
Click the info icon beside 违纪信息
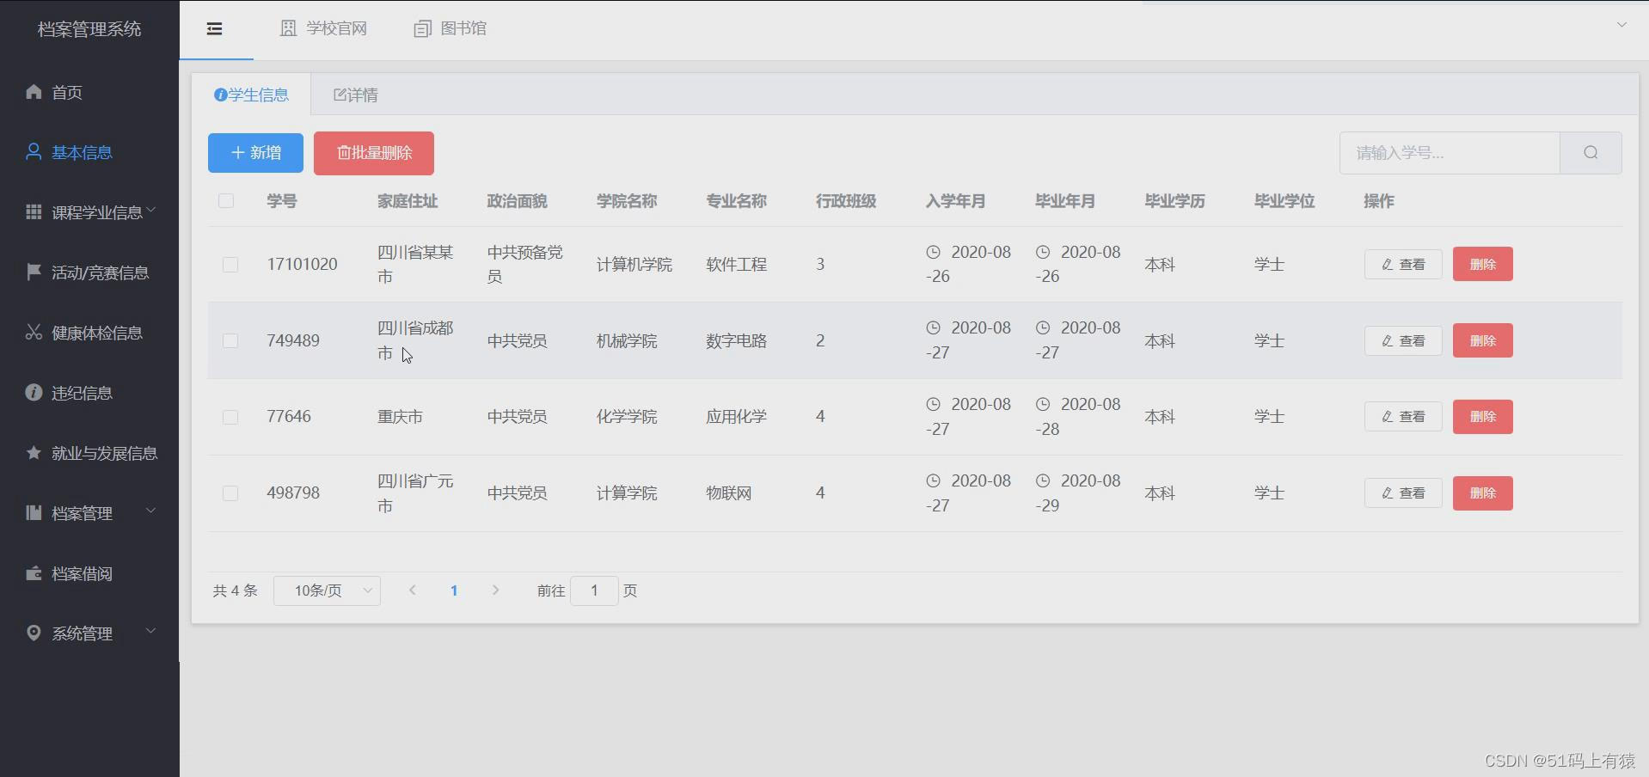pos(34,392)
